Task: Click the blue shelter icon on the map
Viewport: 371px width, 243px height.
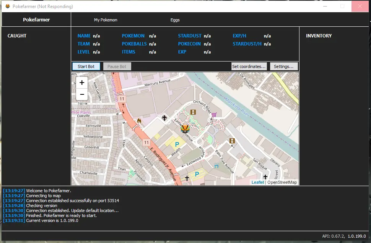Action: [x=216, y=166]
